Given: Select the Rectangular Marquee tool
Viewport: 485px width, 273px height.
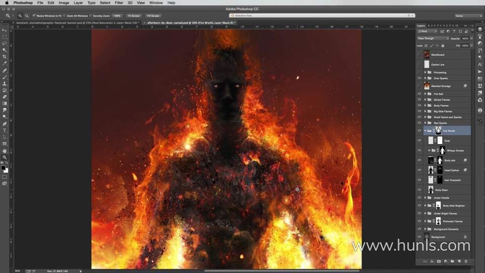Looking at the screenshot, I should (x=5, y=37).
